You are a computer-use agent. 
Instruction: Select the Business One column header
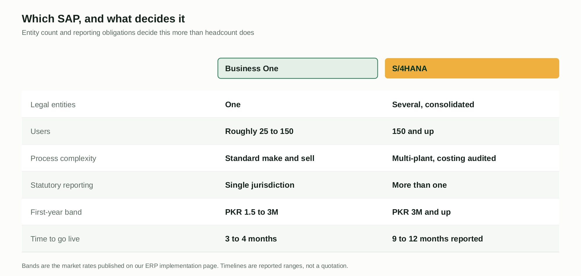(x=298, y=68)
